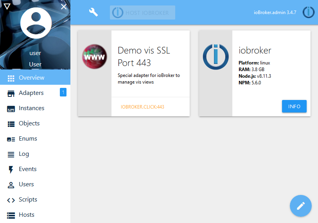This screenshot has height=223, width=318.
Task: Close the sidebar with the X icon
Action: point(64,7)
